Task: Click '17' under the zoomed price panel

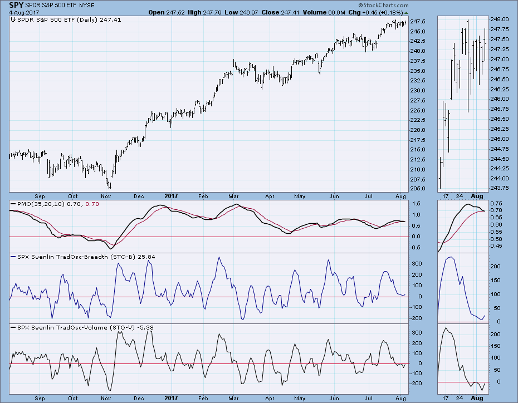Action: coord(446,196)
